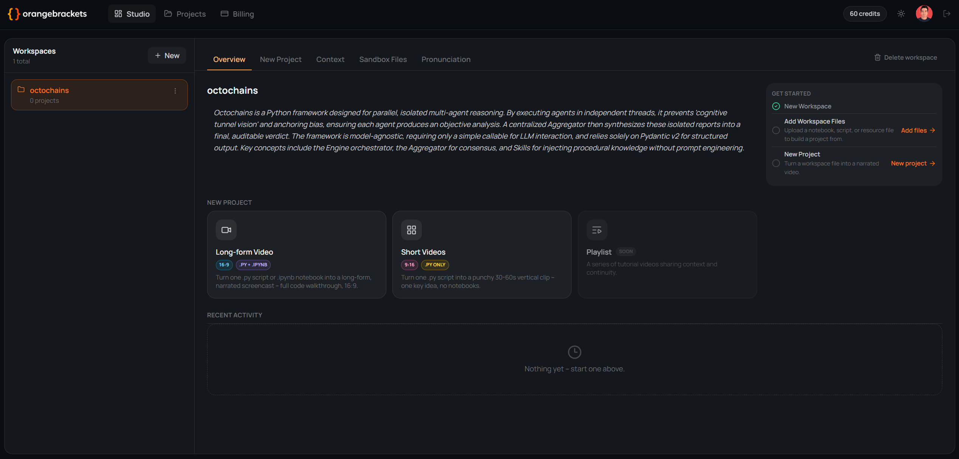Open the Billing page
The height and width of the screenshot is (459, 959).
coord(237,14)
